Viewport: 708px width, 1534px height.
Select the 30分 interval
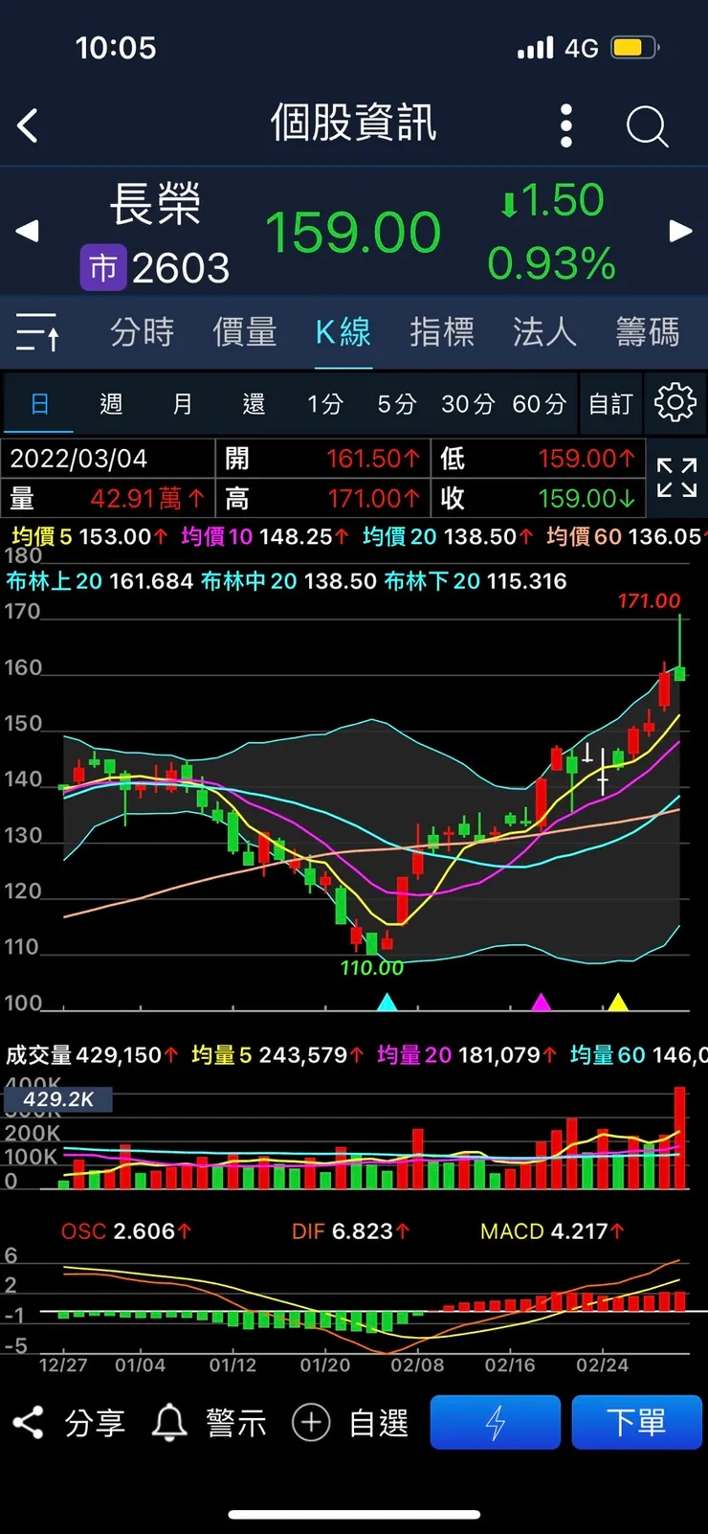click(x=468, y=404)
